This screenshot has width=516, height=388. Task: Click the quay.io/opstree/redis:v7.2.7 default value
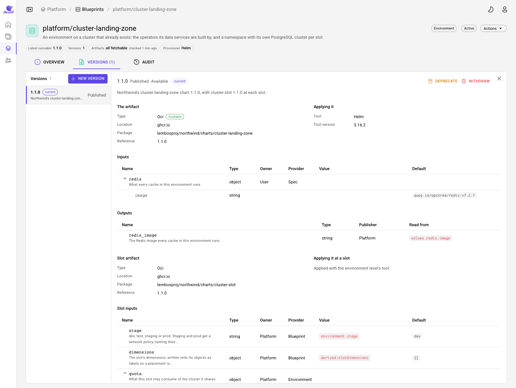(444, 195)
